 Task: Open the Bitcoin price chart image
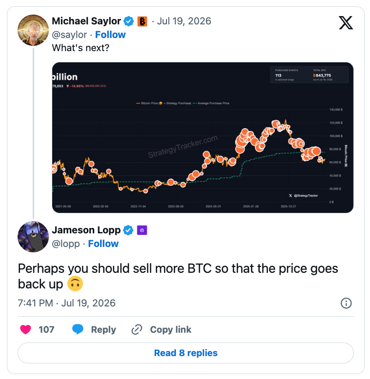[x=203, y=137]
